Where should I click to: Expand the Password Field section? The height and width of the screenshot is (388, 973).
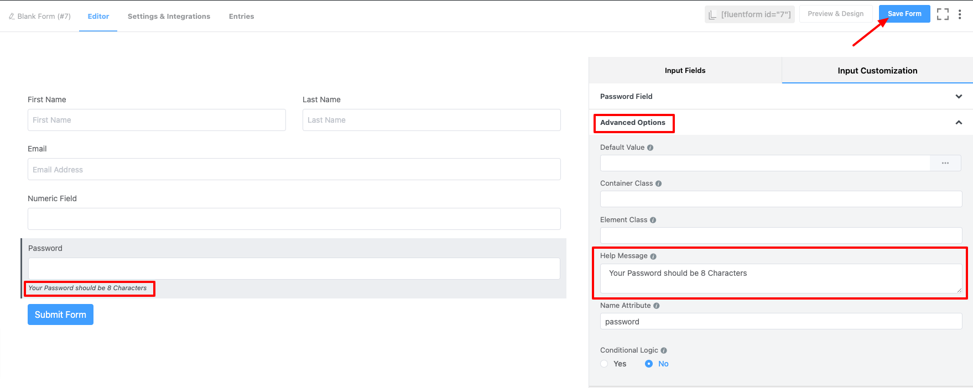click(x=959, y=96)
